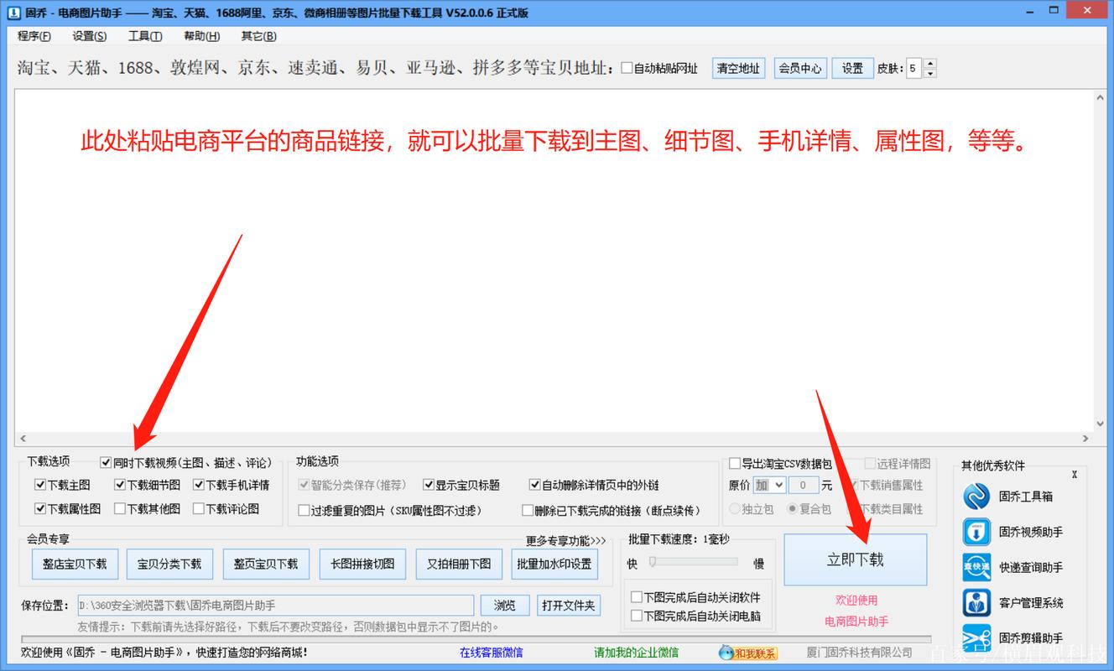This screenshot has width=1114, height=671.
Task: Enable 导出淘宝CSV数据包 checkbox
Action: coord(735,463)
